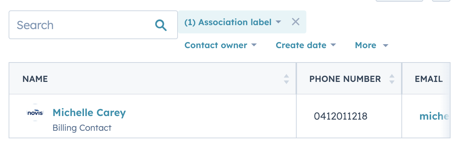Screen dimensions: 457x148
Task: Expand the Contact owner filter
Action: 216,45
